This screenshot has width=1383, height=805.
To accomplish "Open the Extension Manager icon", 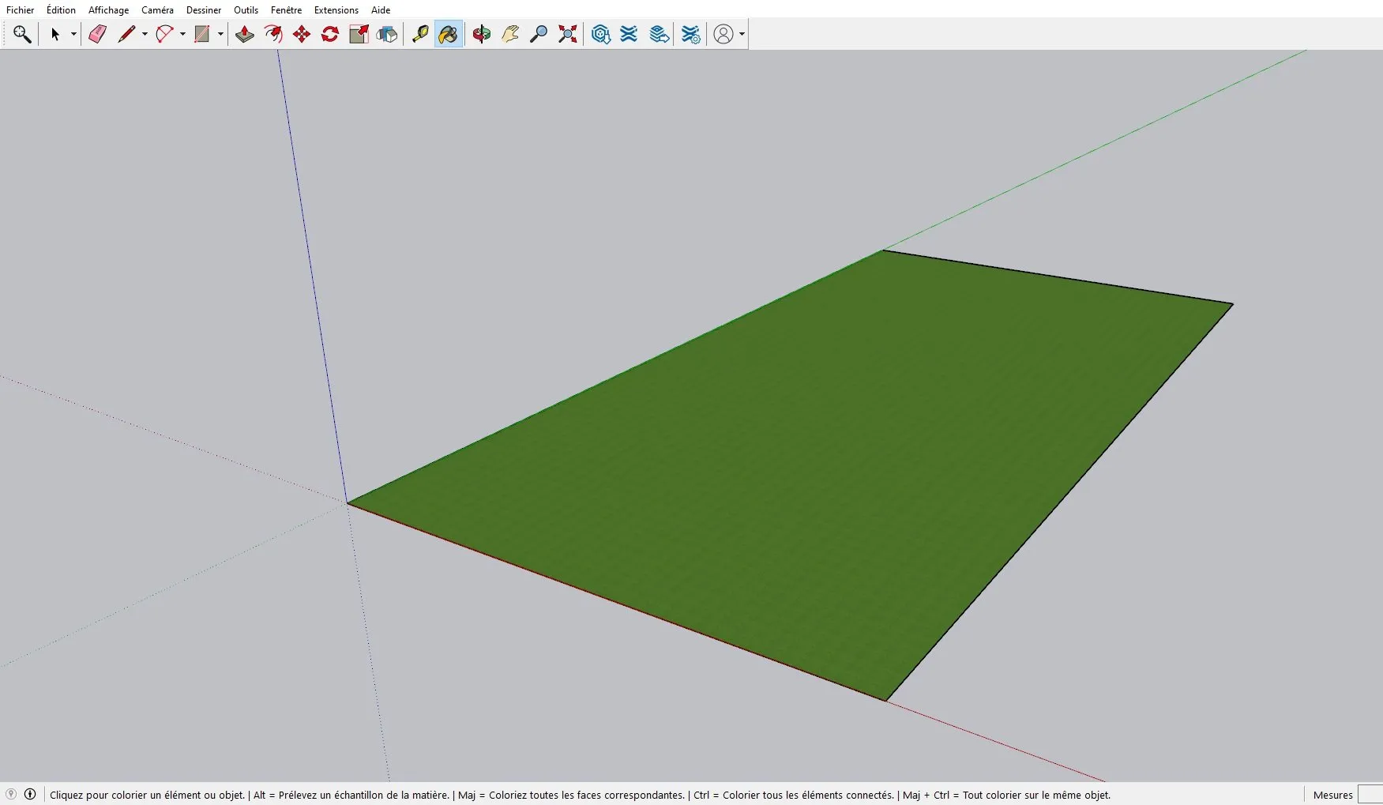I will [x=690, y=34].
